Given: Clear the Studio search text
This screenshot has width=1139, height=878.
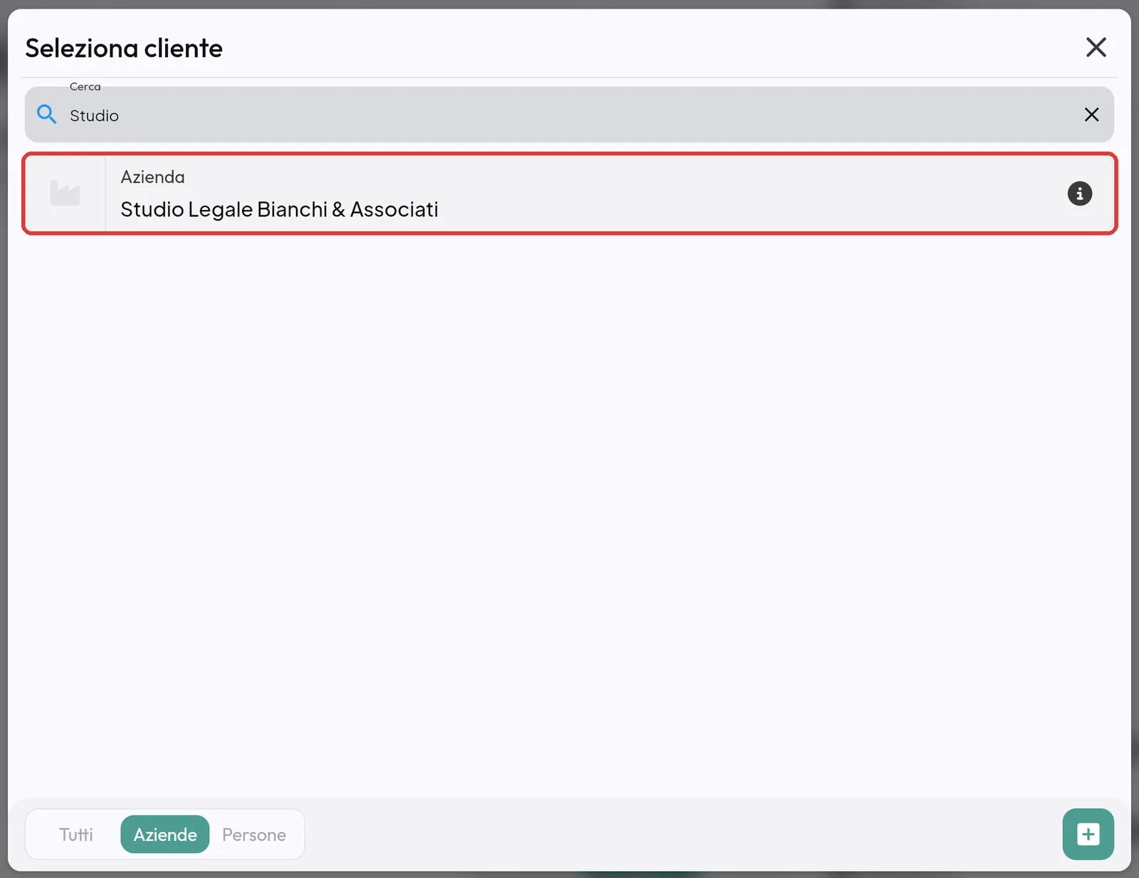Looking at the screenshot, I should pyautogui.click(x=1091, y=115).
